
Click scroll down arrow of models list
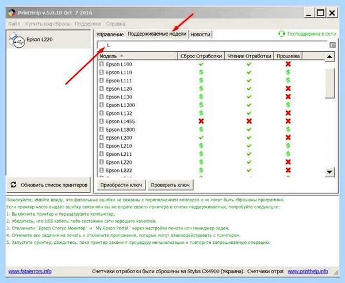[x=329, y=172]
